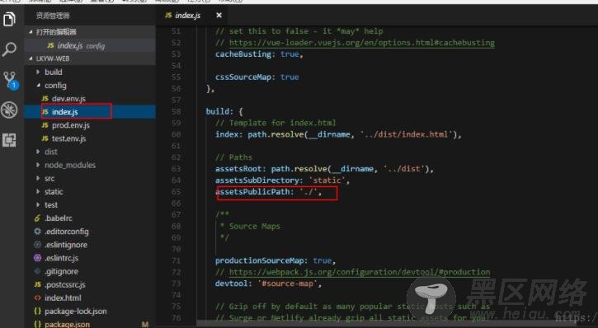Place cursor on assetsPublicPath line
The height and width of the screenshot is (328, 598).
269,192
